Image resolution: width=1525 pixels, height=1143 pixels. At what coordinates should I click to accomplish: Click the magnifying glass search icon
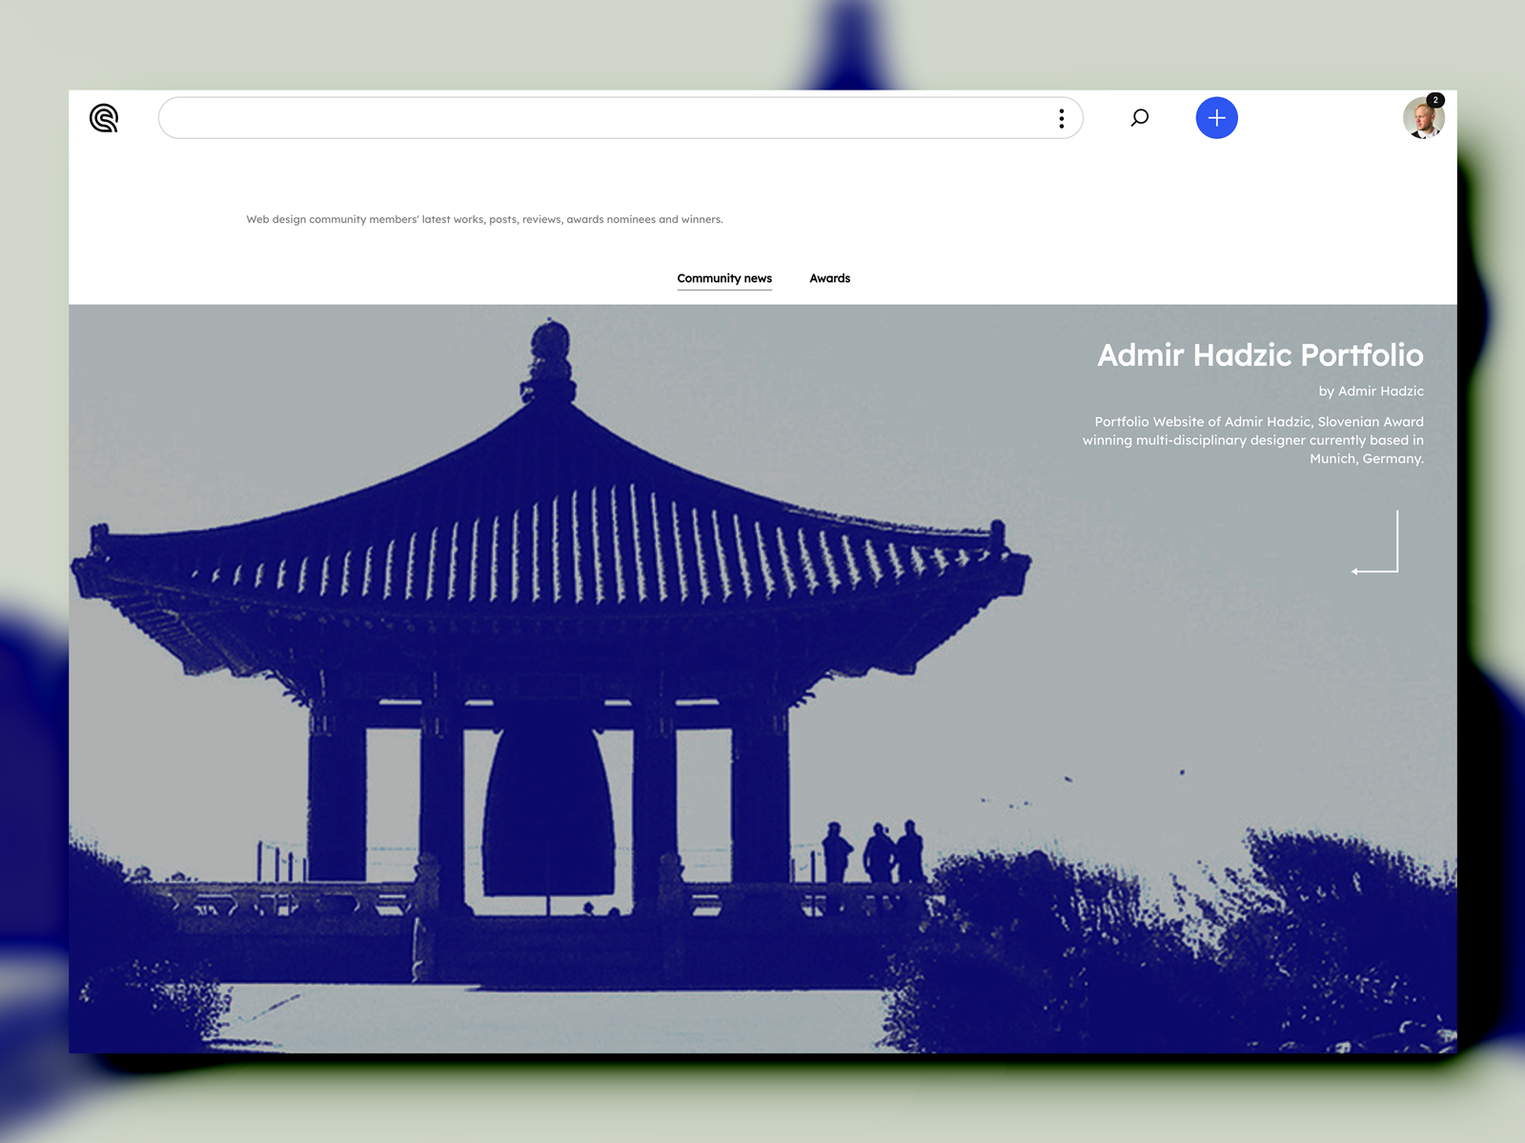(x=1139, y=118)
